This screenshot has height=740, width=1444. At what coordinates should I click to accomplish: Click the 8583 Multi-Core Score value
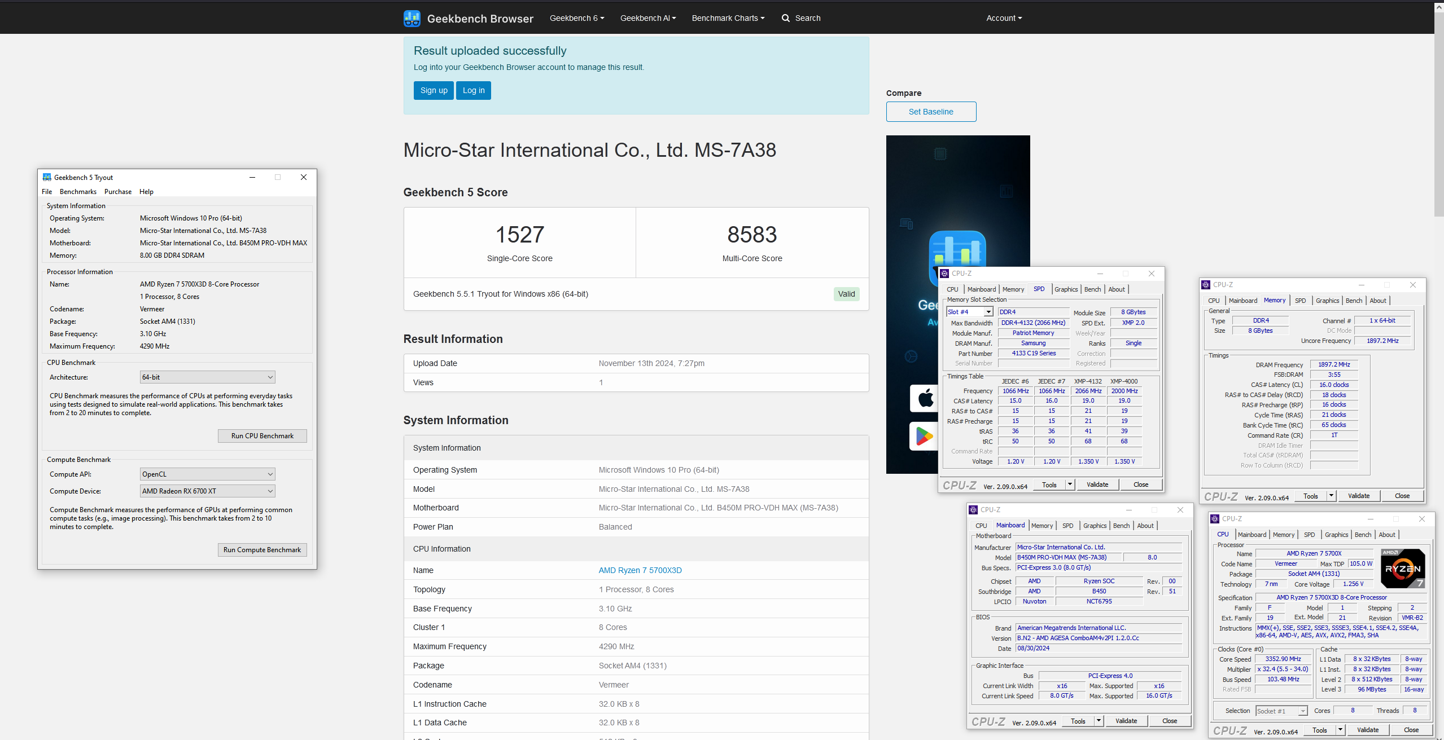click(752, 235)
